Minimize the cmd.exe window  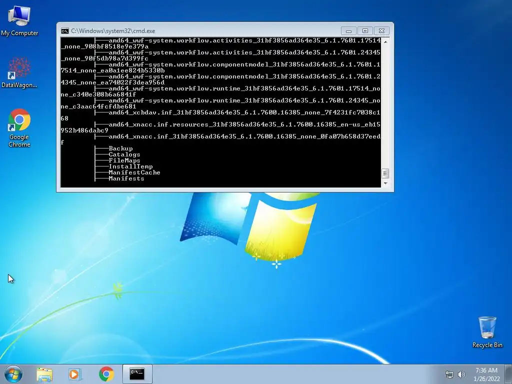pyautogui.click(x=348, y=31)
